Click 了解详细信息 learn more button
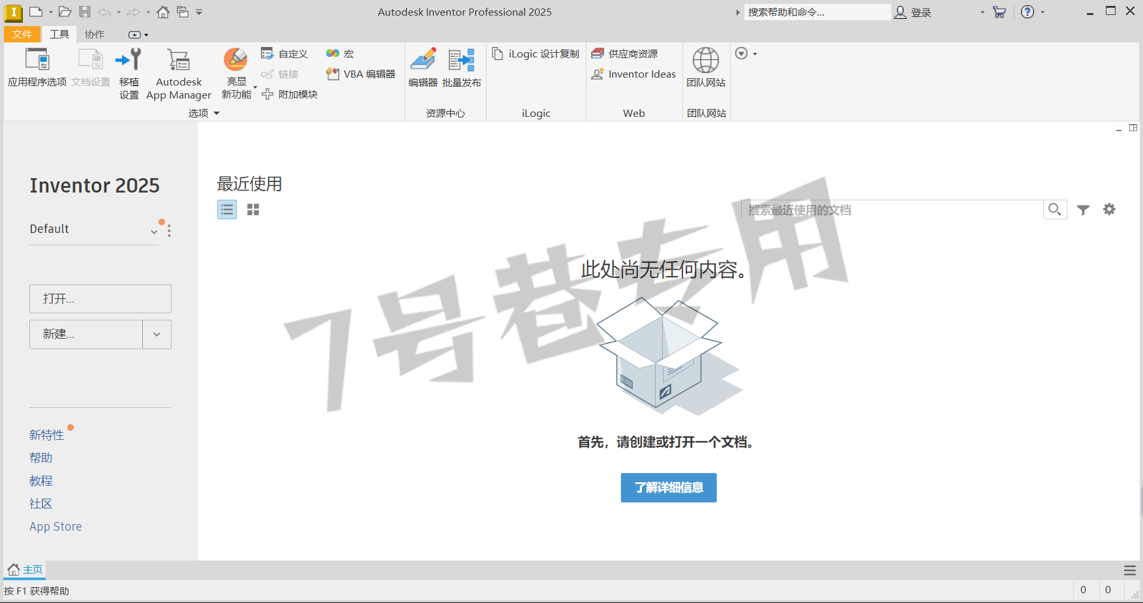Screen dimensions: 1143x603 669,487
